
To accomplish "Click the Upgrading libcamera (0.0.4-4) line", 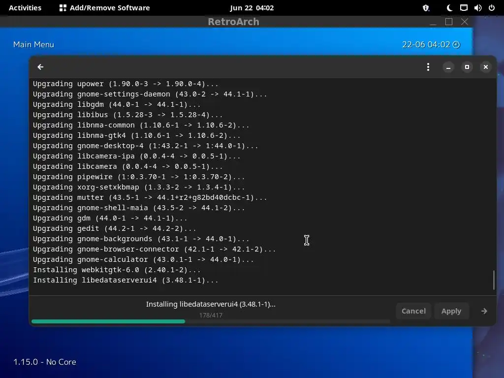I will [x=127, y=166].
